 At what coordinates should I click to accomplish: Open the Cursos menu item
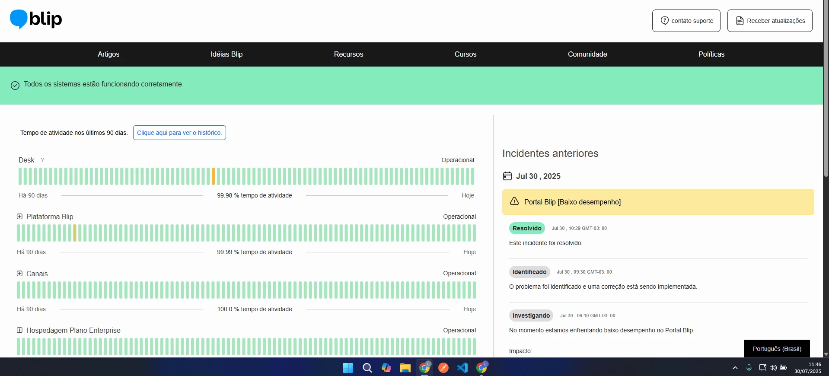[466, 54]
